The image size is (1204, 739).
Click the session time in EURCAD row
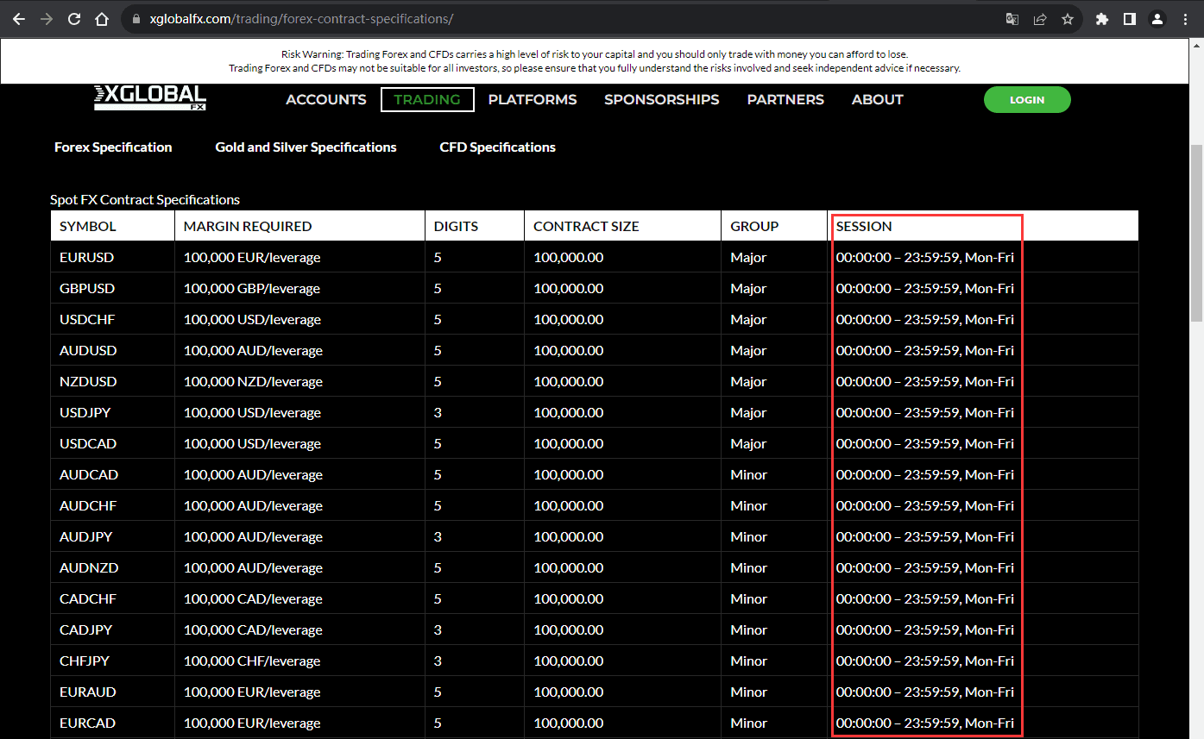925,723
